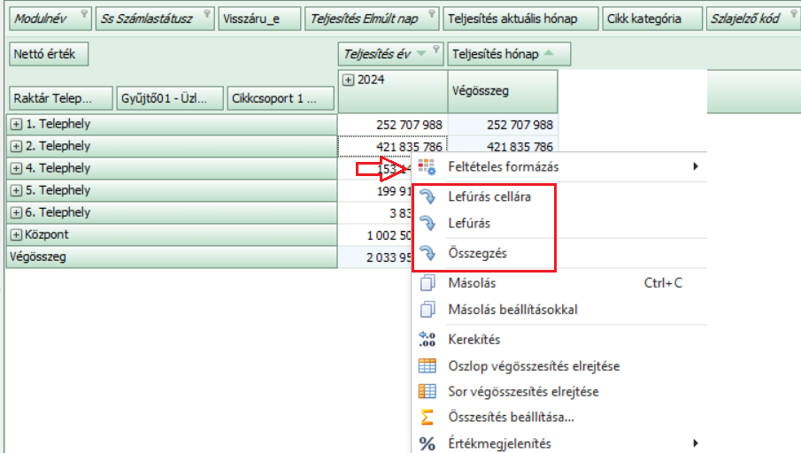Click the Kerekítés decimal icon
This screenshot has height=453, width=801.
point(427,340)
